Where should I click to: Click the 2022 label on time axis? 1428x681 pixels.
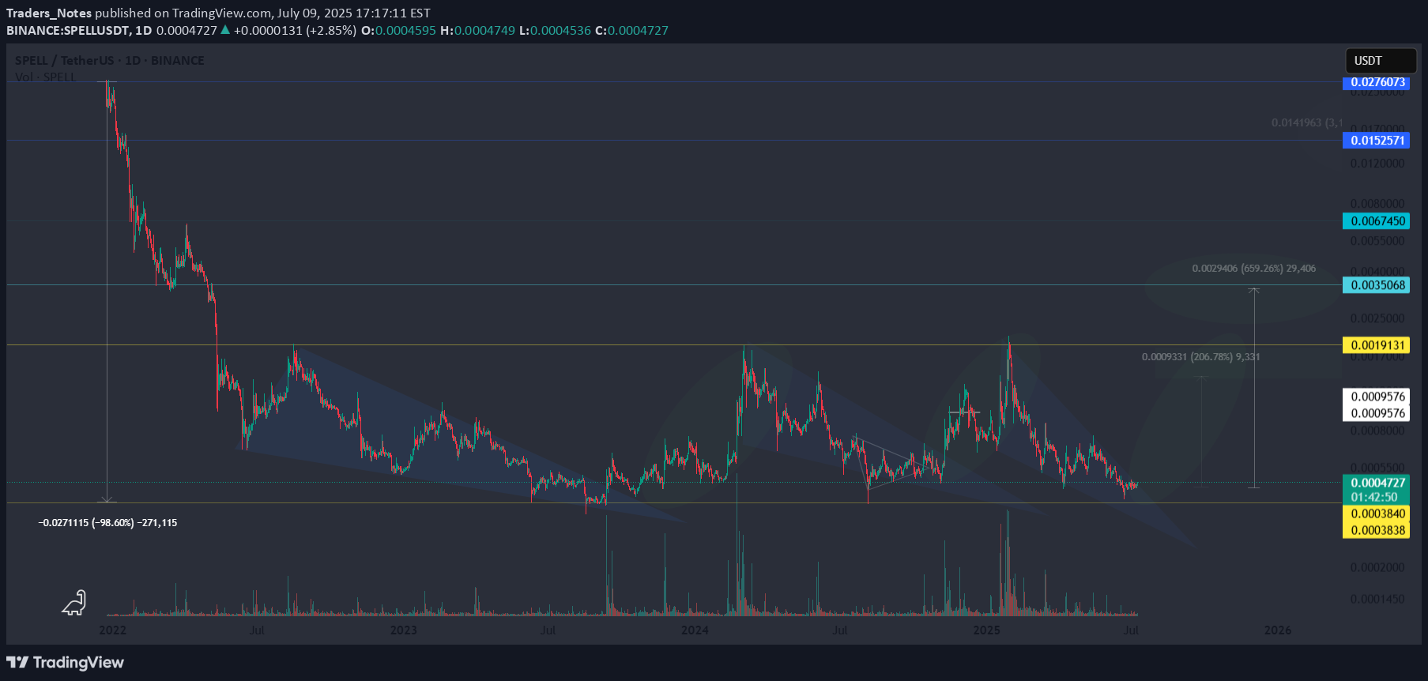coord(112,630)
